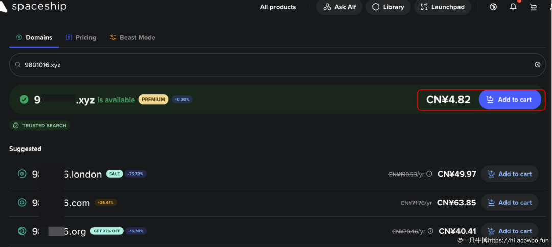Open notifications bell

click(513, 7)
